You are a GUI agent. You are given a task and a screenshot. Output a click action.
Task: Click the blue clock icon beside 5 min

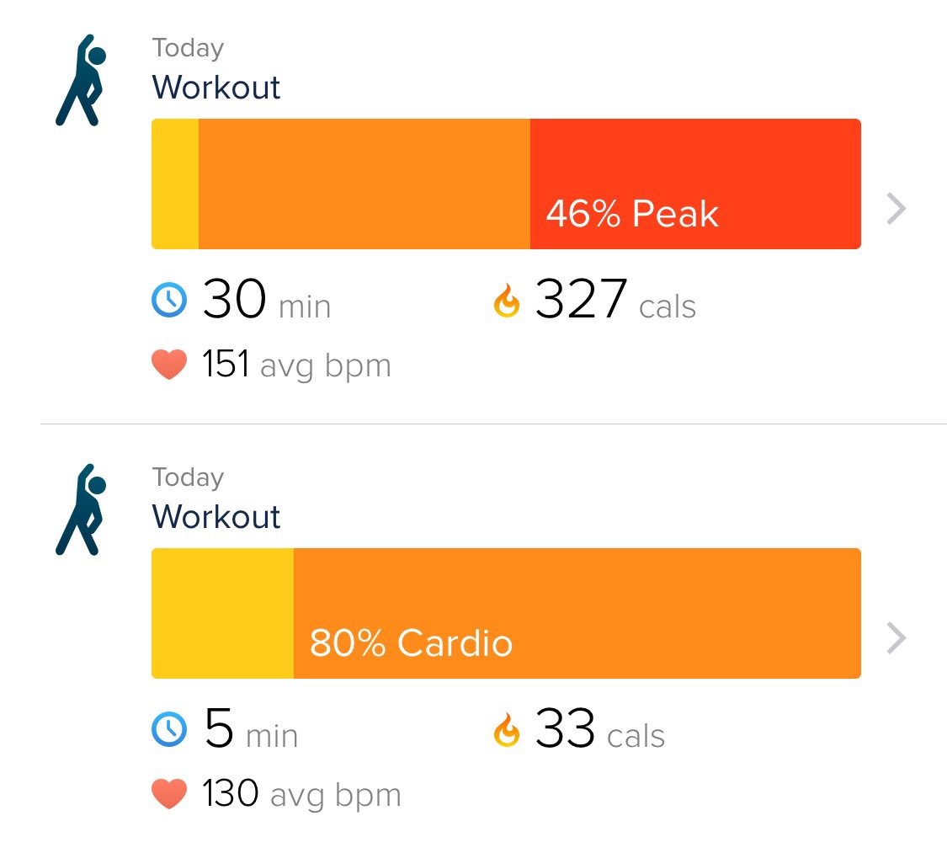click(169, 729)
